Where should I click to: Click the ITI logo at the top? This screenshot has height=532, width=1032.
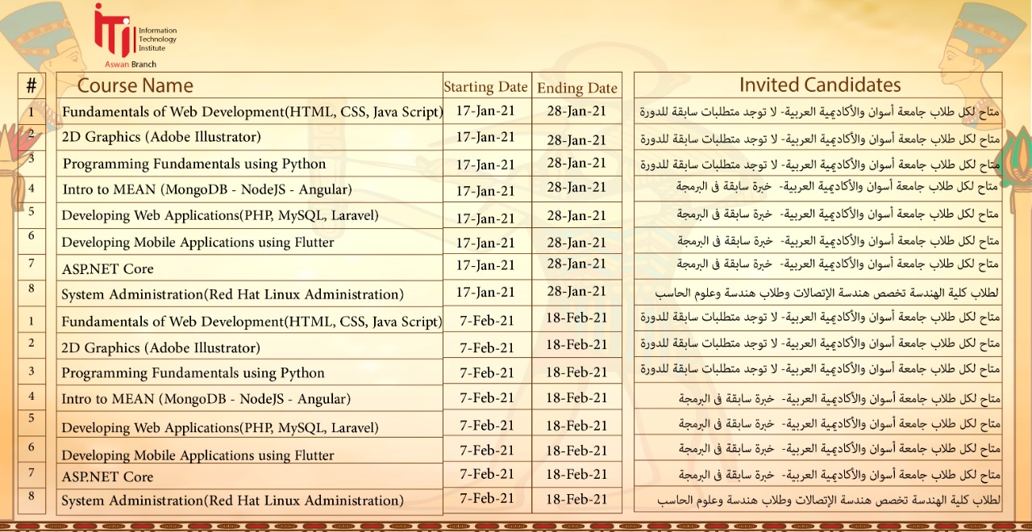(113, 31)
